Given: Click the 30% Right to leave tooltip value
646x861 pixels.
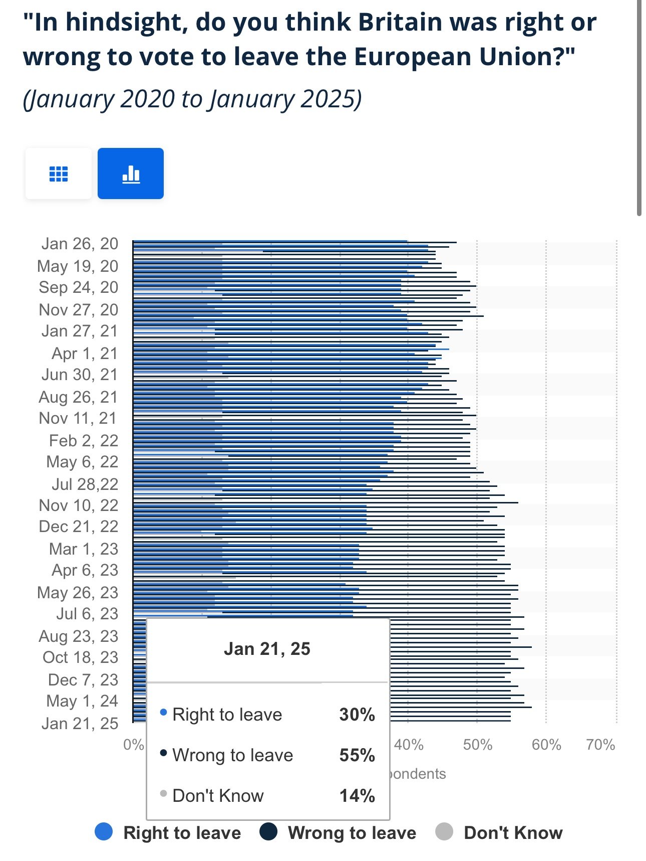Looking at the screenshot, I should click(x=357, y=715).
